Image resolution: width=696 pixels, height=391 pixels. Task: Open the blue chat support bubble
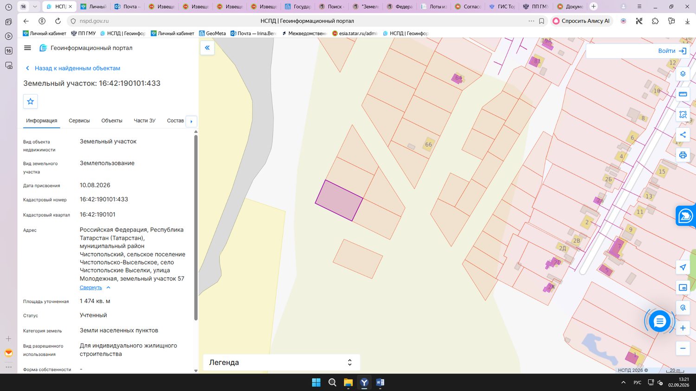[659, 321]
